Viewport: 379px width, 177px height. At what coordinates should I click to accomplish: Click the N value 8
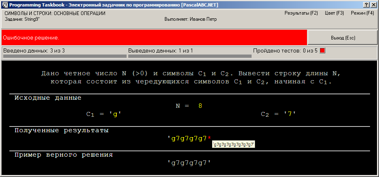[200, 106]
